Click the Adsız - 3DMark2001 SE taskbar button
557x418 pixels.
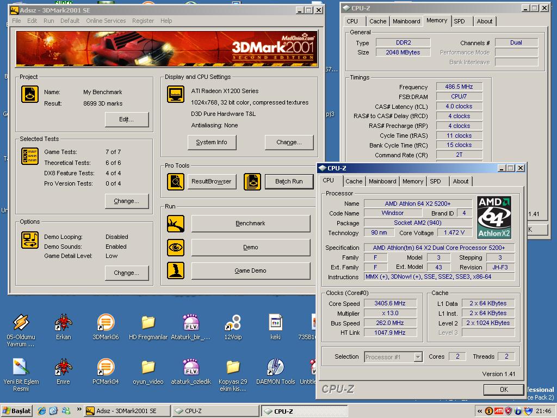point(127,411)
